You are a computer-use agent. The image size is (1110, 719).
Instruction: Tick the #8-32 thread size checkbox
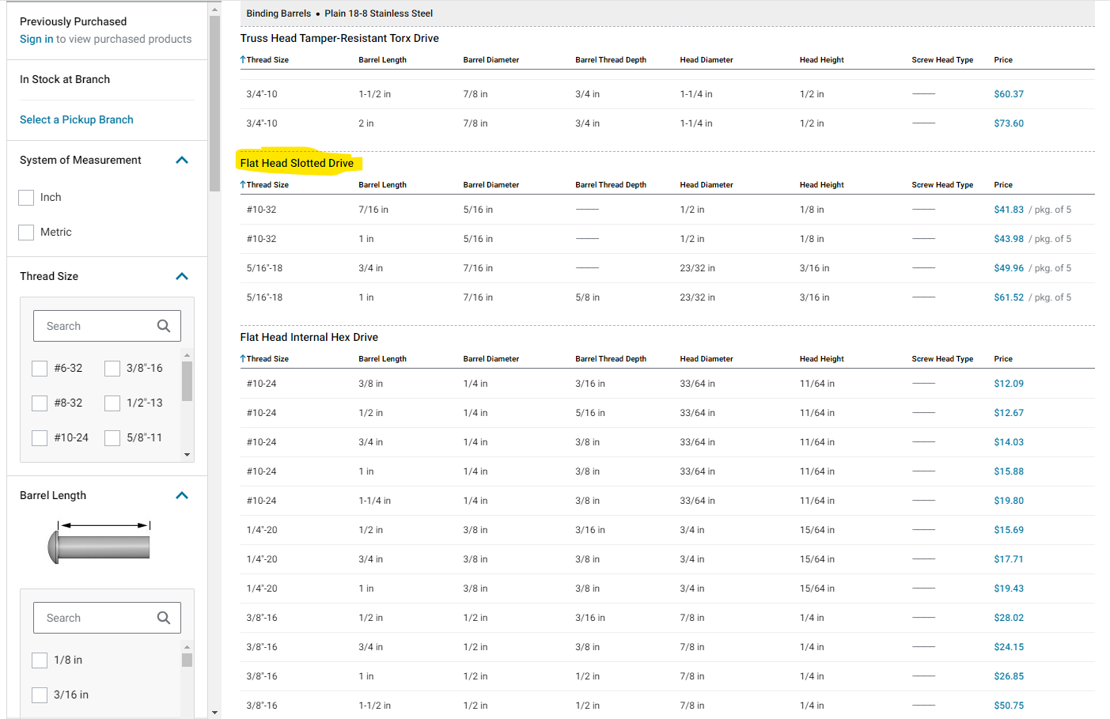pyautogui.click(x=40, y=403)
